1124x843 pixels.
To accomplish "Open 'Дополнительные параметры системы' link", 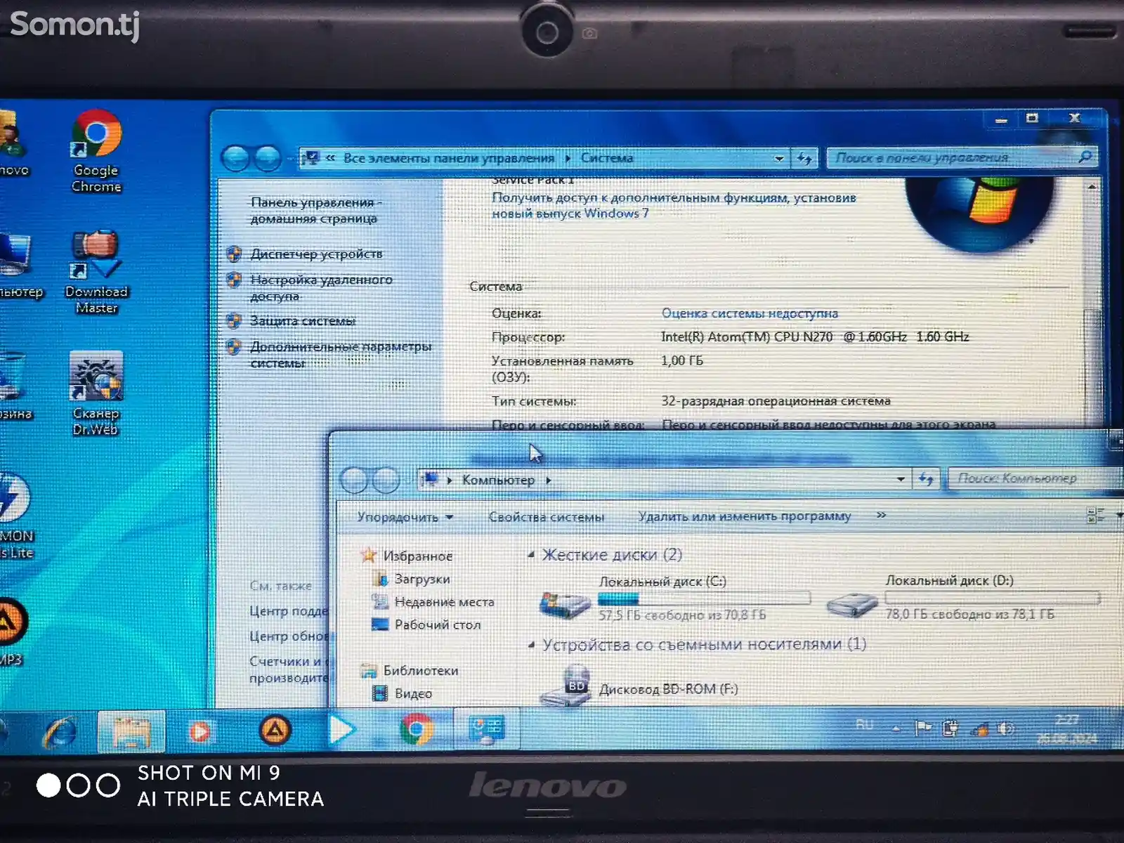I will click(x=340, y=354).
